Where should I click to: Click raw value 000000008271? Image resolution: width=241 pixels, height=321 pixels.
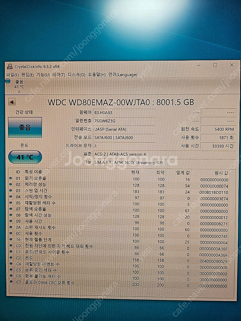214,224
